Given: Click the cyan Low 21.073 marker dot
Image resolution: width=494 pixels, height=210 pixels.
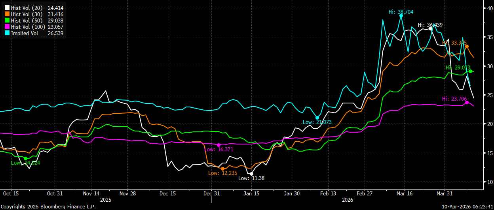Looking at the screenshot, I should coord(317,118).
